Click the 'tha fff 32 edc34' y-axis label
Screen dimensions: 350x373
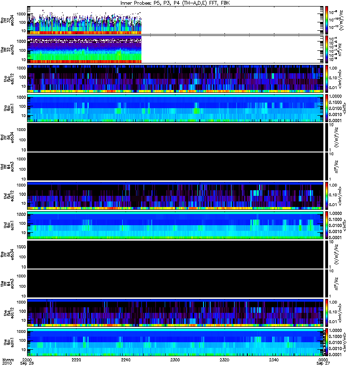(7, 21)
